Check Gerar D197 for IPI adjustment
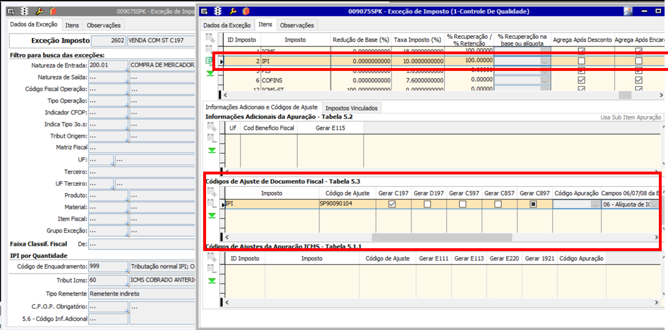668x330 pixels. click(428, 204)
